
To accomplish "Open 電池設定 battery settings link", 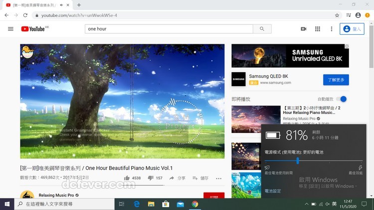I will [x=273, y=191].
